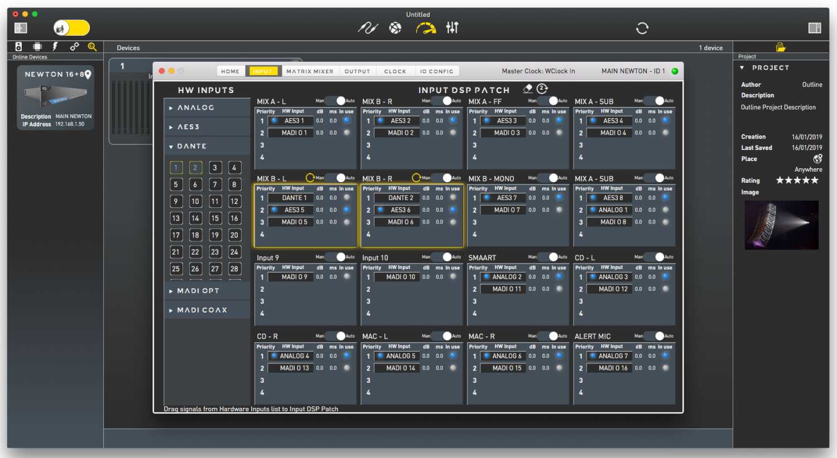Viewport: 837px width, 458px height.
Task: Click the yellow magnifier search icon
Action: (92, 47)
